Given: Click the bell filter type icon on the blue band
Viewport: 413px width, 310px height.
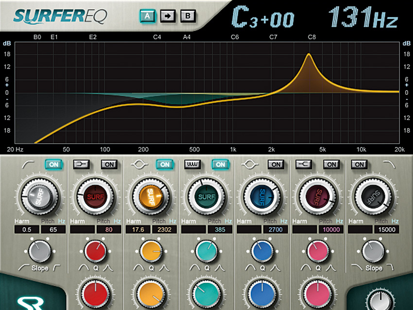Looking at the screenshot, I should [x=250, y=165].
